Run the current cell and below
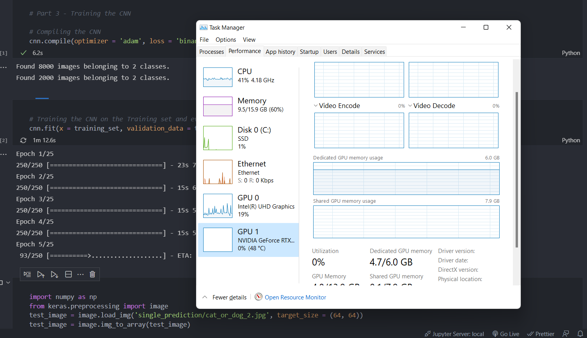Viewport: 587px width, 338px height. pos(54,274)
